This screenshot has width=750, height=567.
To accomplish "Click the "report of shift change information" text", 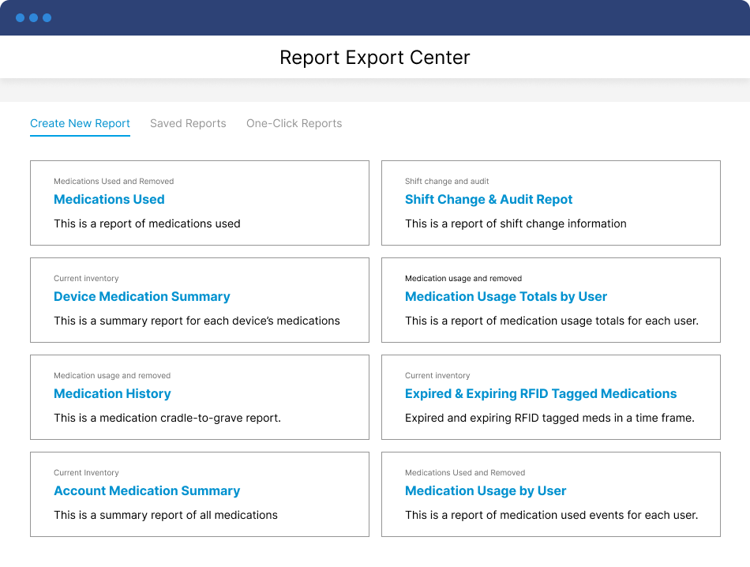I will click(516, 223).
